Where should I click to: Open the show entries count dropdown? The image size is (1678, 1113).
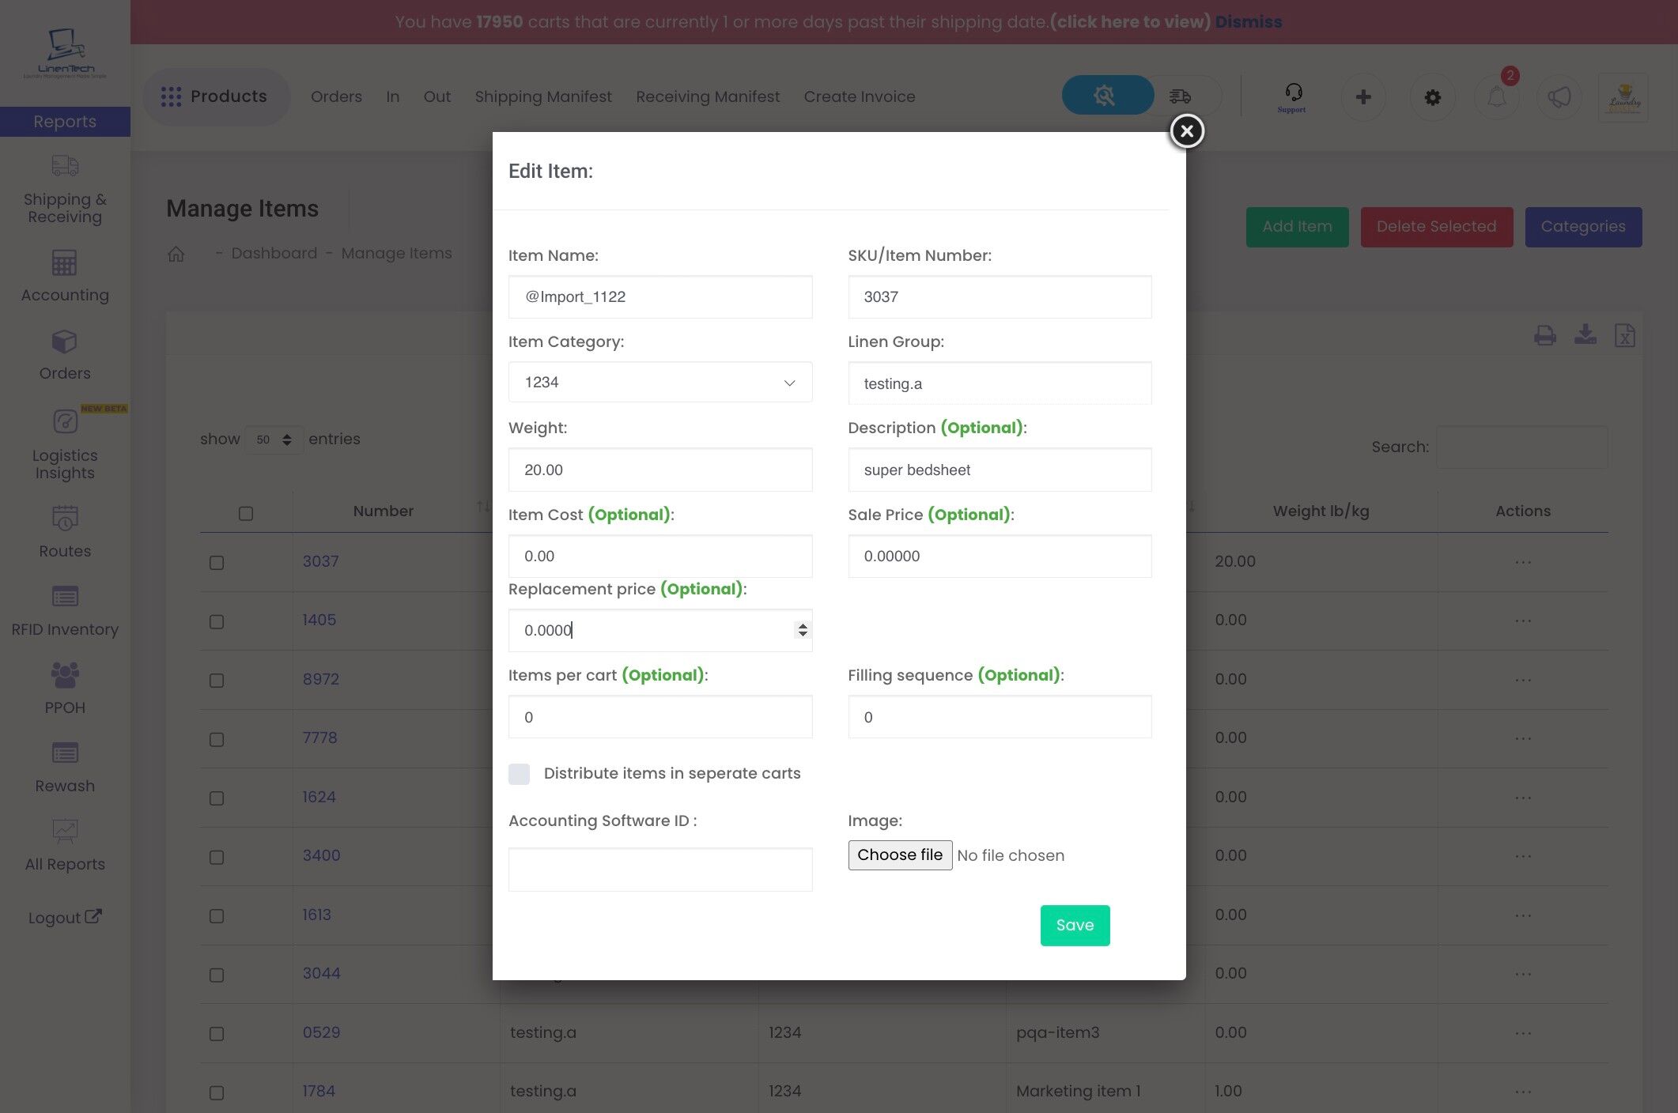(274, 440)
